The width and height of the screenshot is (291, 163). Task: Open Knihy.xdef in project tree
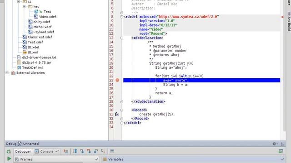point(41,22)
